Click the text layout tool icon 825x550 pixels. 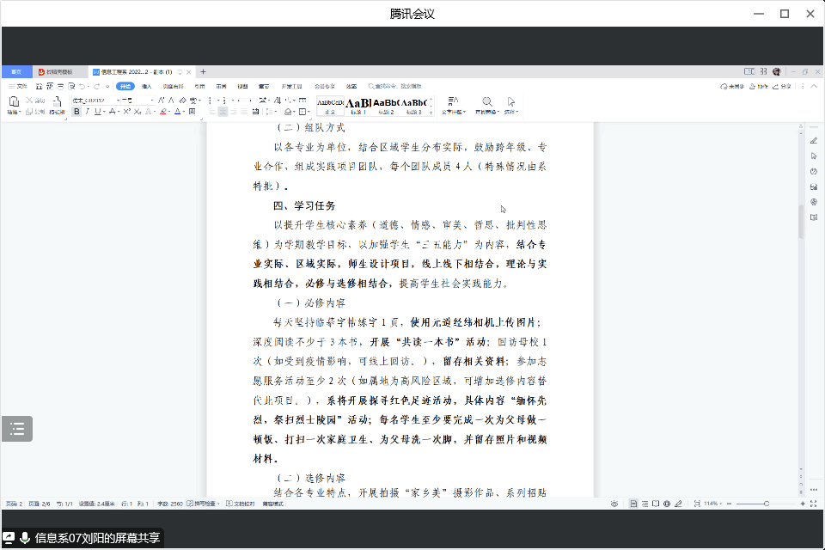point(455,102)
